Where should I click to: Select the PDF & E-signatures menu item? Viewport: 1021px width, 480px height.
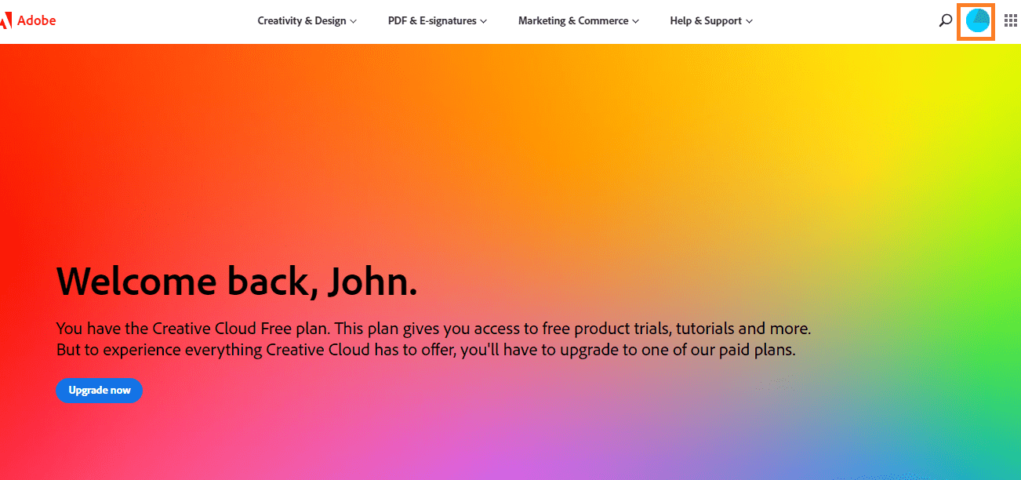pos(431,20)
